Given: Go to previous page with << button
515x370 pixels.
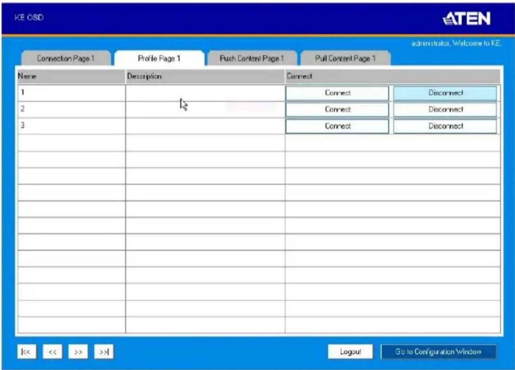Looking at the screenshot, I should [x=52, y=352].
